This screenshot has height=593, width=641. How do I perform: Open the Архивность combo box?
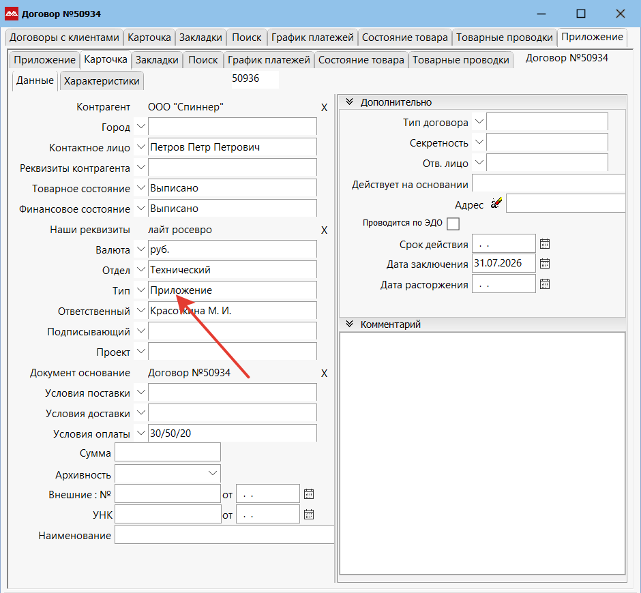(x=168, y=473)
